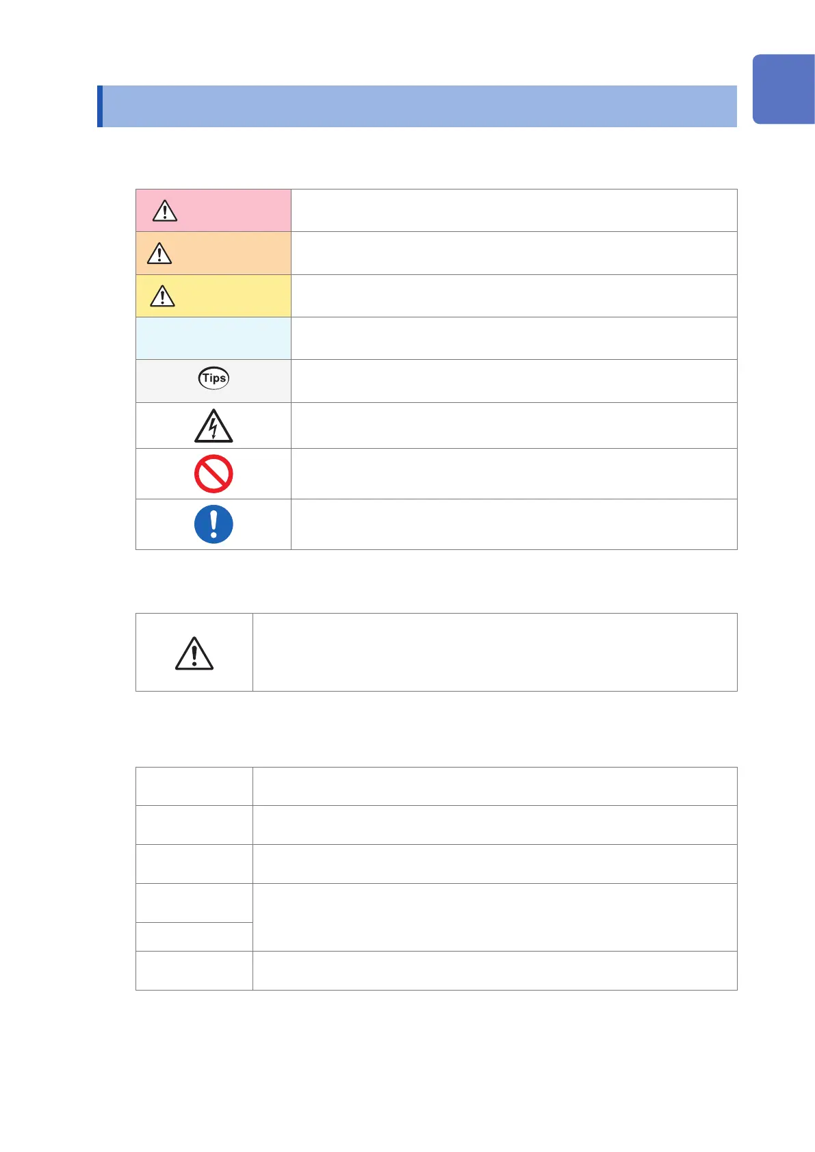Select the blue chapter tab on the page edge
This screenshot has height=1152, width=815.
[x=784, y=90]
